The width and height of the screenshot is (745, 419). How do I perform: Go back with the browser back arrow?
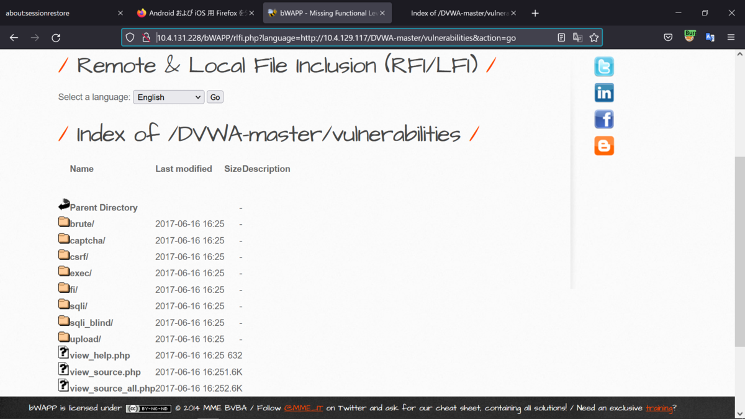[14, 38]
